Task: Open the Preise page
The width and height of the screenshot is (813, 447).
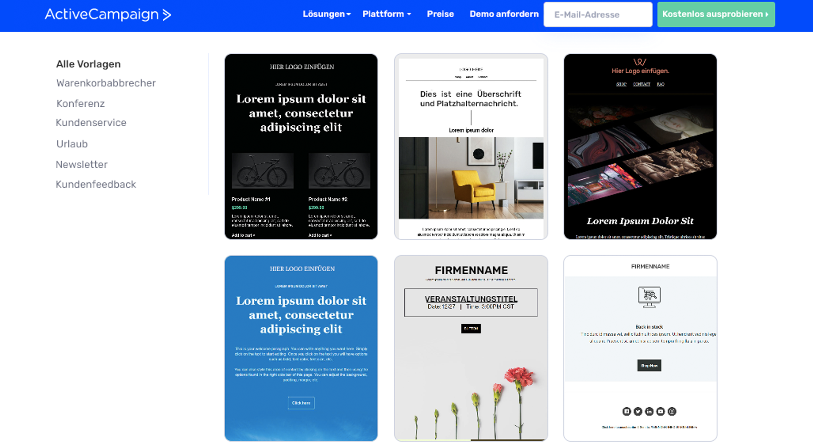Action: pos(440,14)
